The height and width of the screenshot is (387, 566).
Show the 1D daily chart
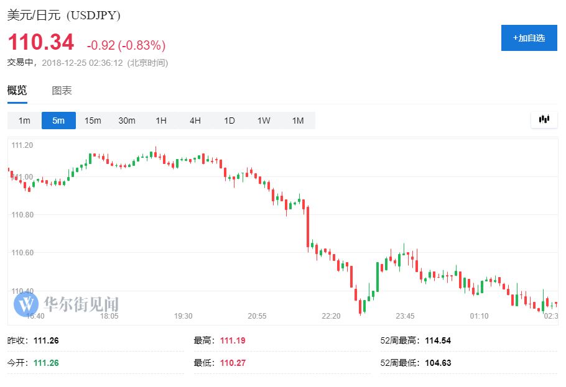230,121
